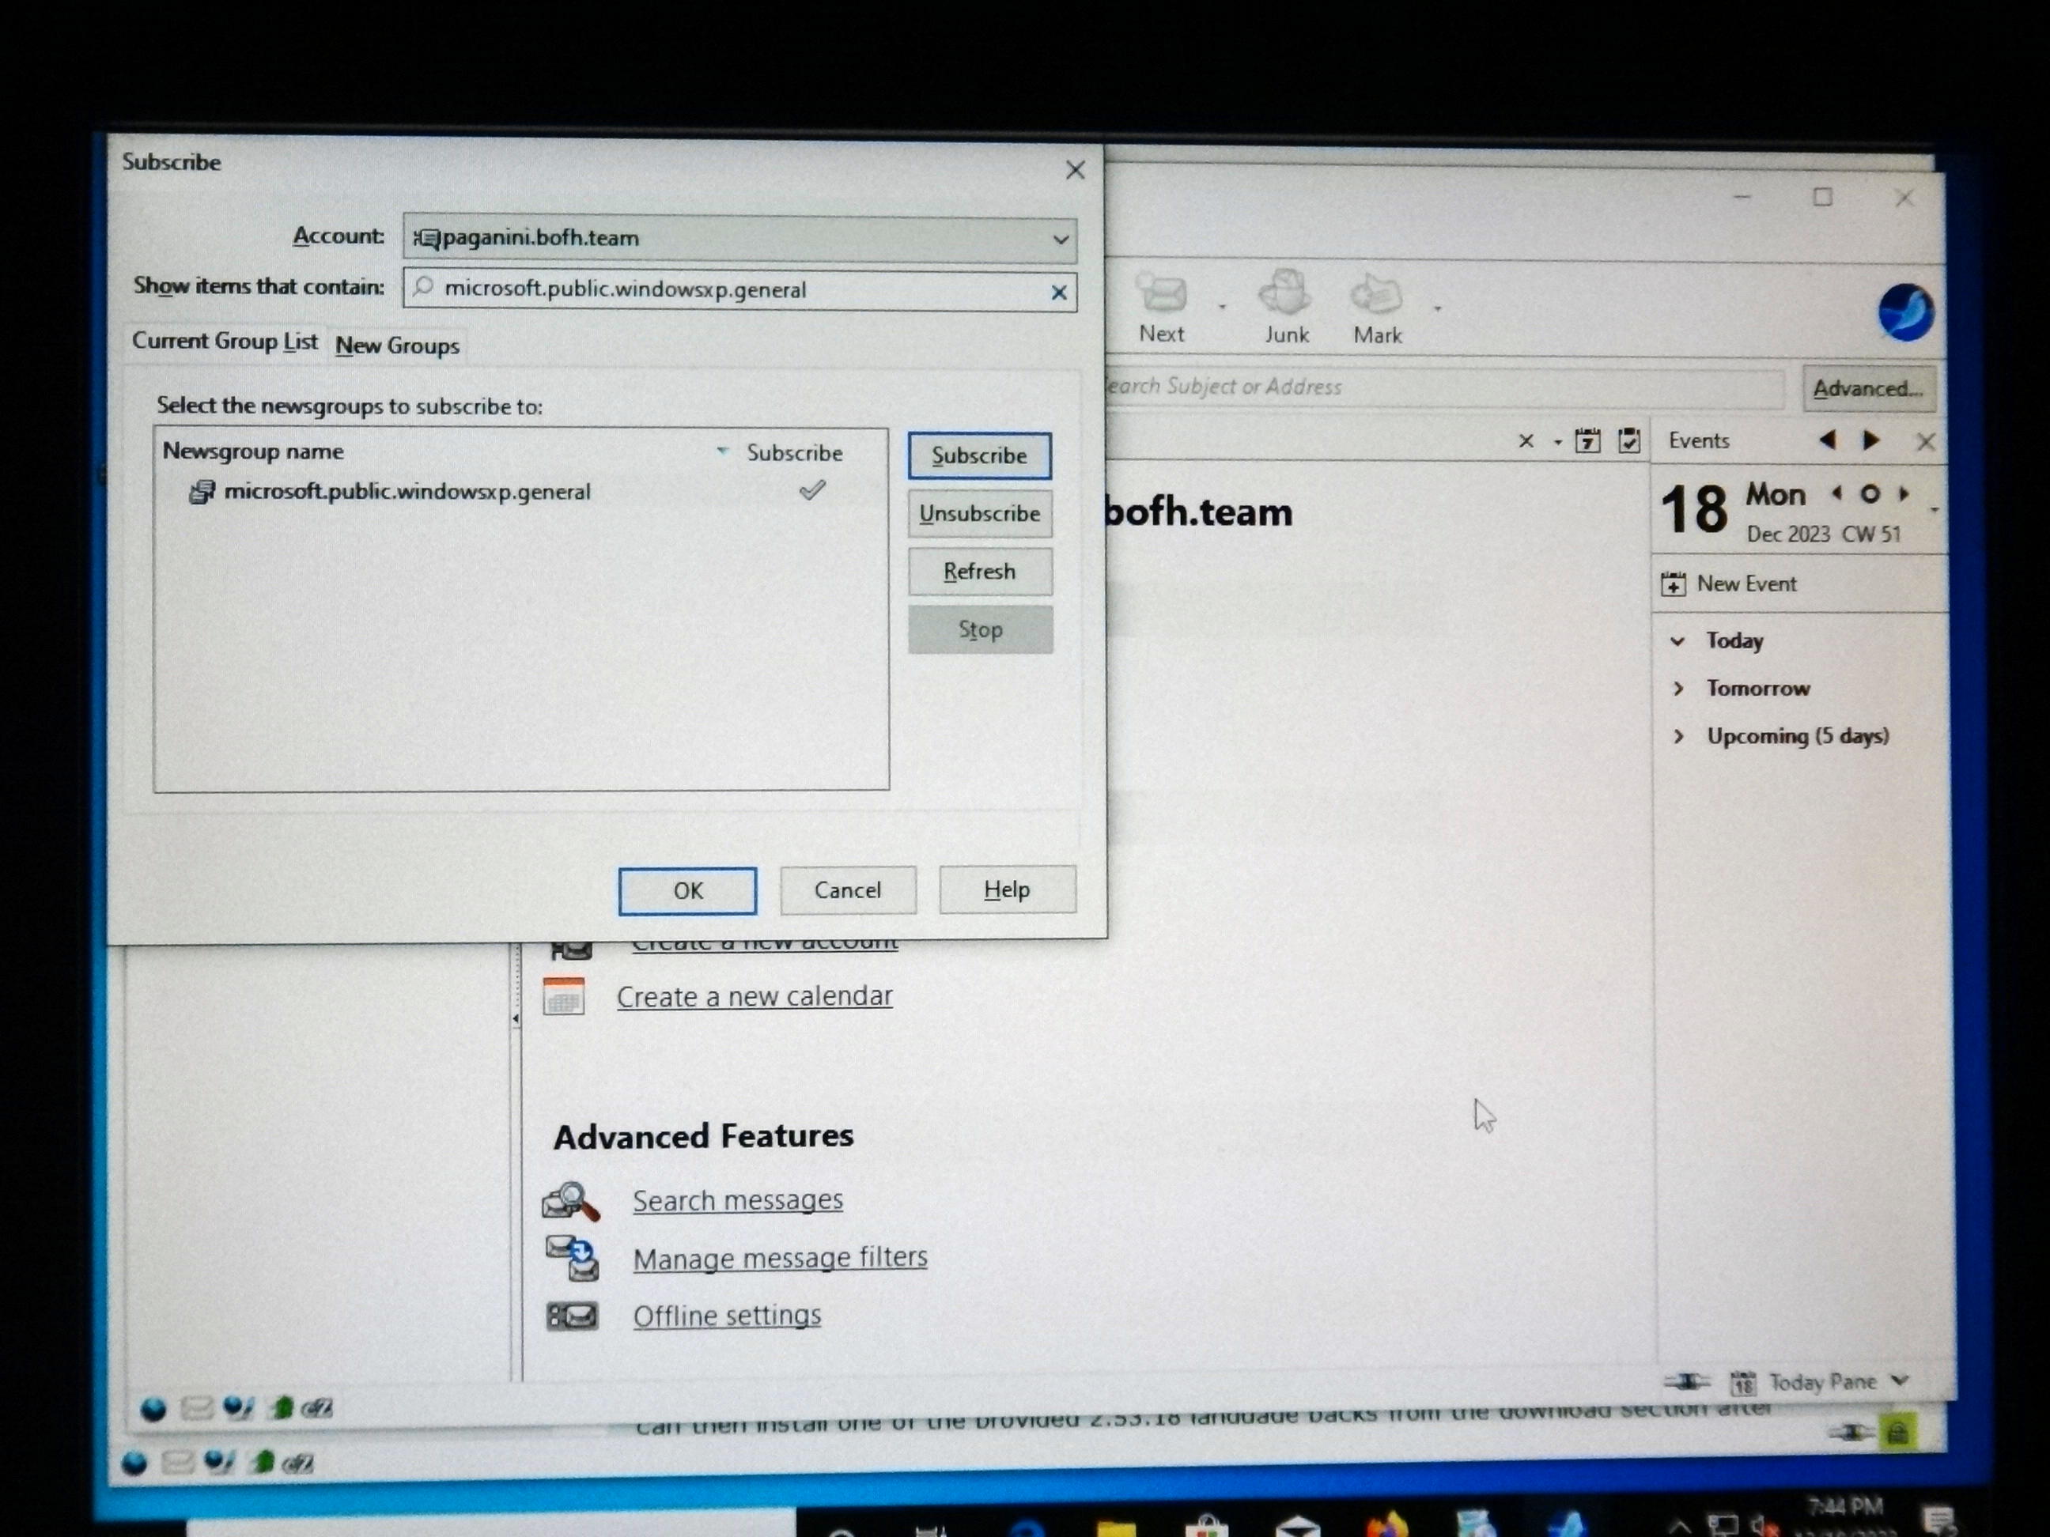Screen dimensions: 2050x1537
Task: Expand the Upcoming (5 days) section
Action: pos(1678,737)
